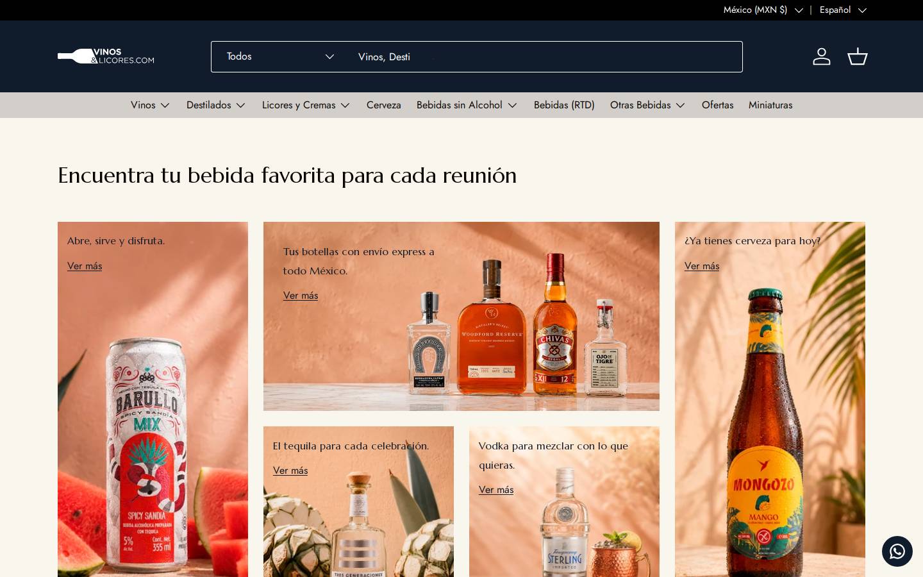The width and height of the screenshot is (923, 577).
Task: Expand the Vinos menu
Action: tap(150, 105)
